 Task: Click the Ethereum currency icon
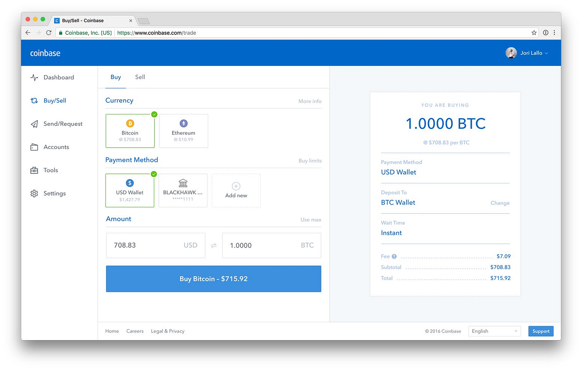183,123
